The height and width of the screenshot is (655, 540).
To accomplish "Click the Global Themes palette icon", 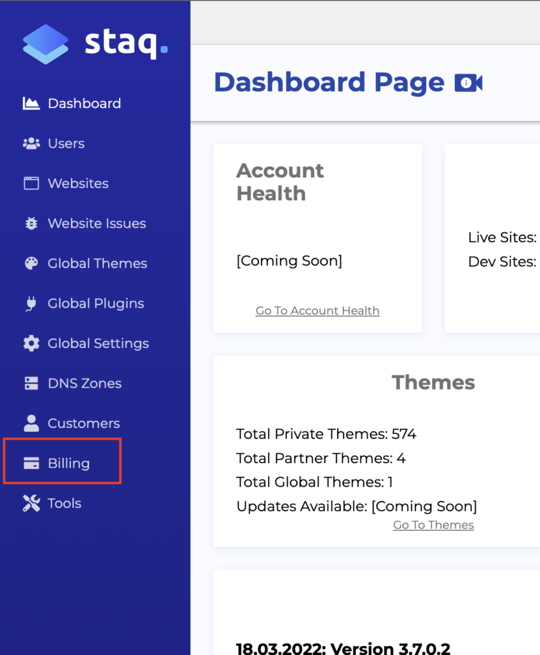I will click(31, 264).
